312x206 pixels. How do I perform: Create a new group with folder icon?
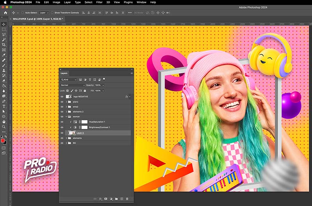click(116, 199)
